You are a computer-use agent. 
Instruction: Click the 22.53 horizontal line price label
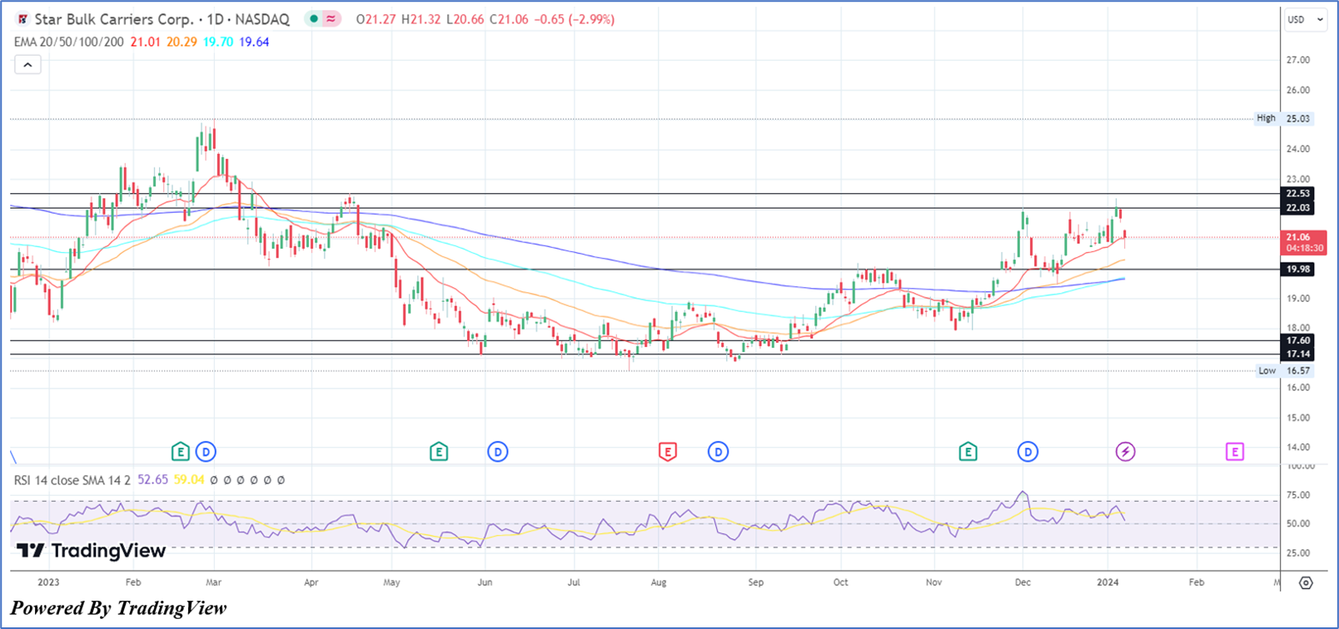click(1297, 194)
